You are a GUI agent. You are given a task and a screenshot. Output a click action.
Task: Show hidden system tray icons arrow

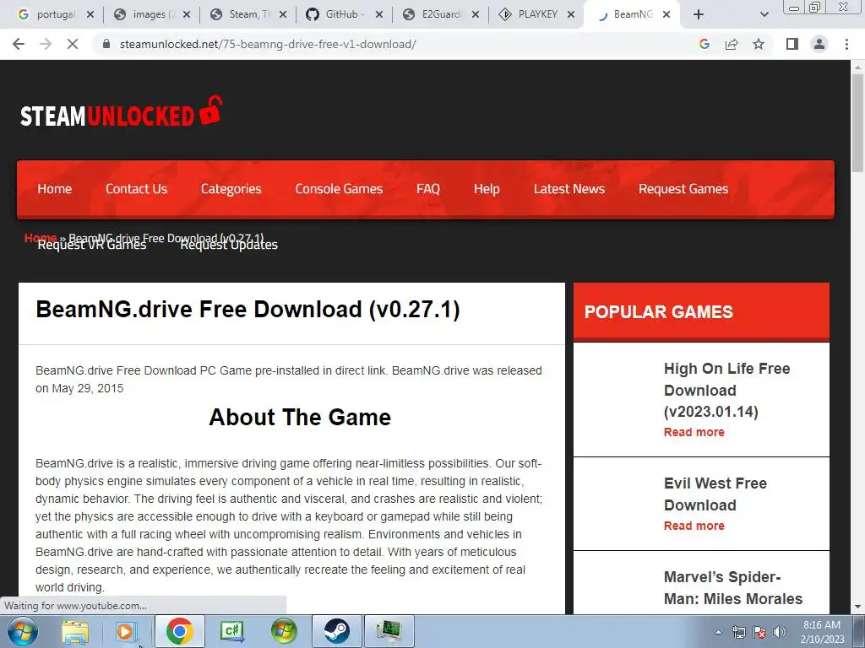tap(718, 632)
